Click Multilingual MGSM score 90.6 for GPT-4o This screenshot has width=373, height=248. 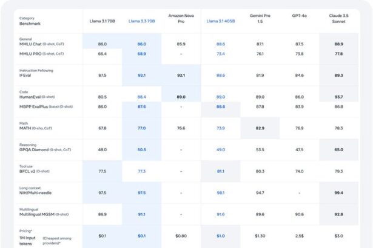point(299,214)
